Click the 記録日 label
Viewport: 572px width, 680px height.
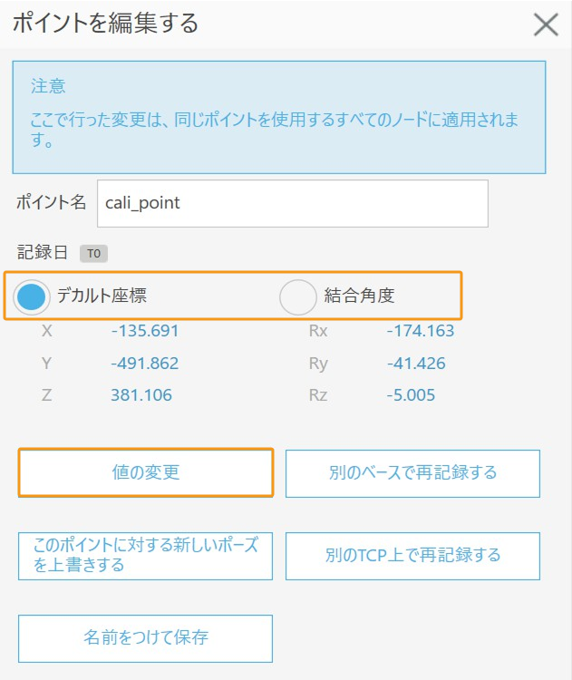(x=42, y=254)
